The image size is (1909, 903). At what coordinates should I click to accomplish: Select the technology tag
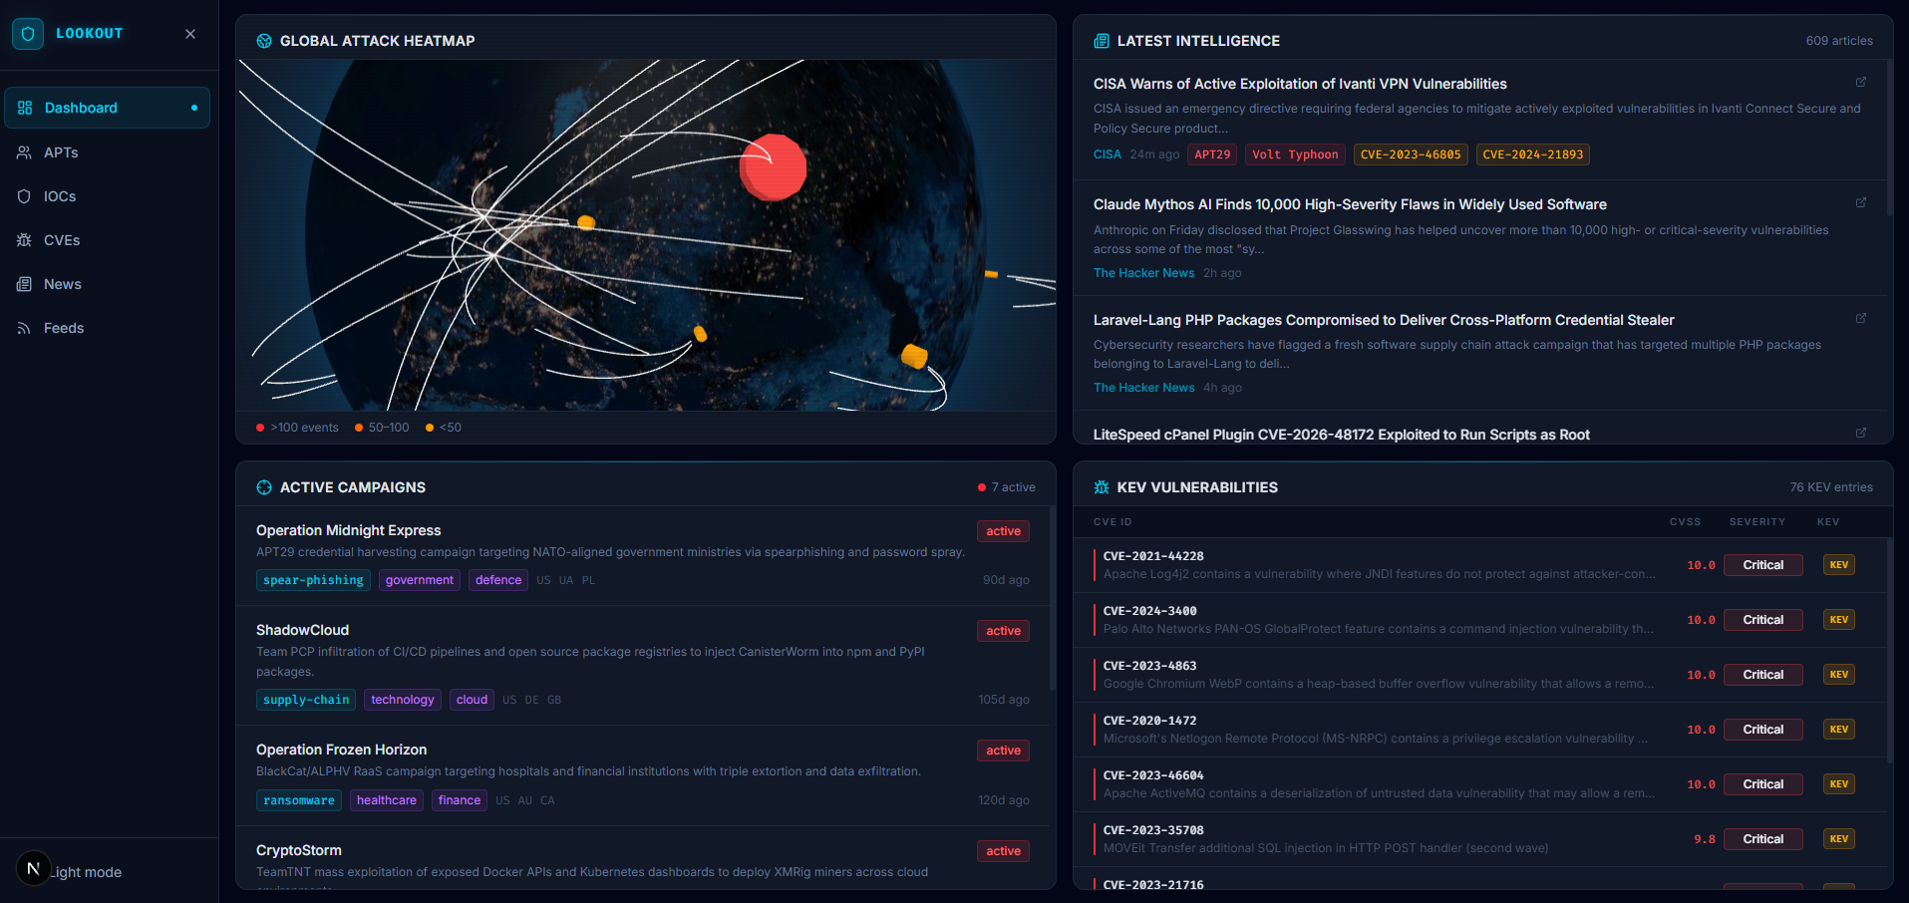tap(403, 700)
